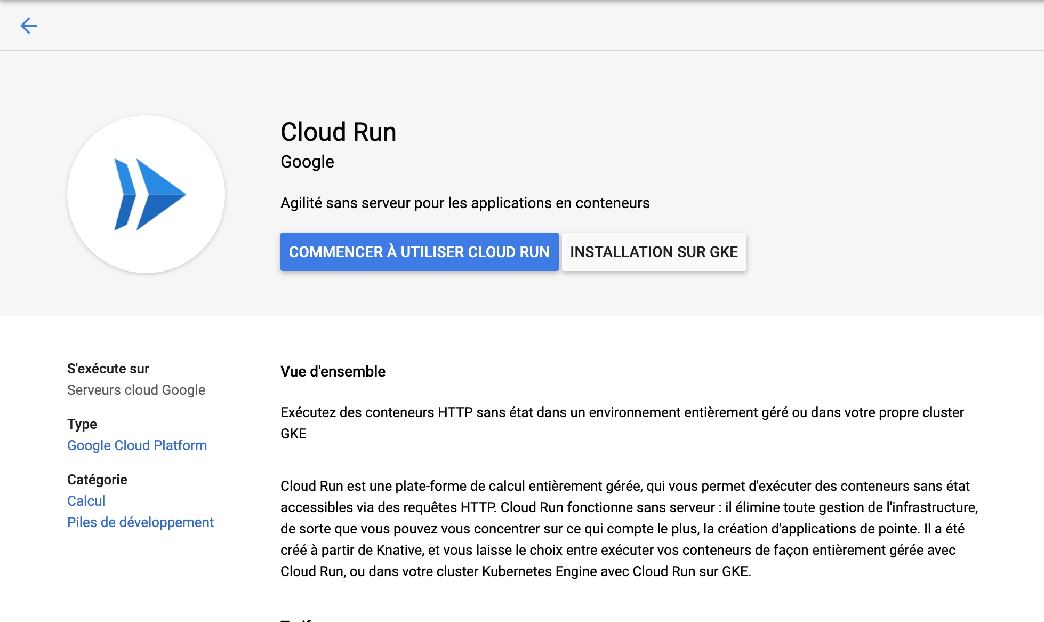Click the back arrow icon
Screen dimensions: 1044x622
point(29,26)
